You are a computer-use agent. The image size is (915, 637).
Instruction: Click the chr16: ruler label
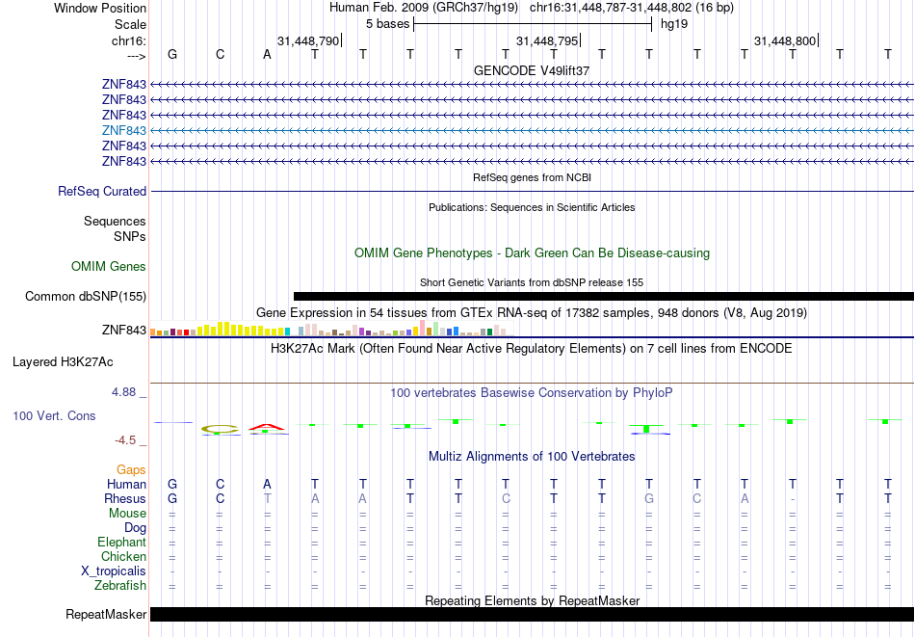tap(129, 40)
